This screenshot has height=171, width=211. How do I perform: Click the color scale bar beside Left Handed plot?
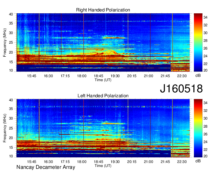tap(198, 128)
